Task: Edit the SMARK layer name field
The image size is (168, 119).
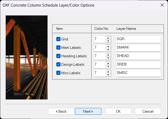Action: pos(138,48)
